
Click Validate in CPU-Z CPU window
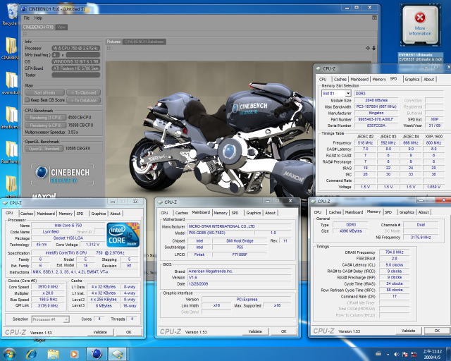[x=100, y=332]
